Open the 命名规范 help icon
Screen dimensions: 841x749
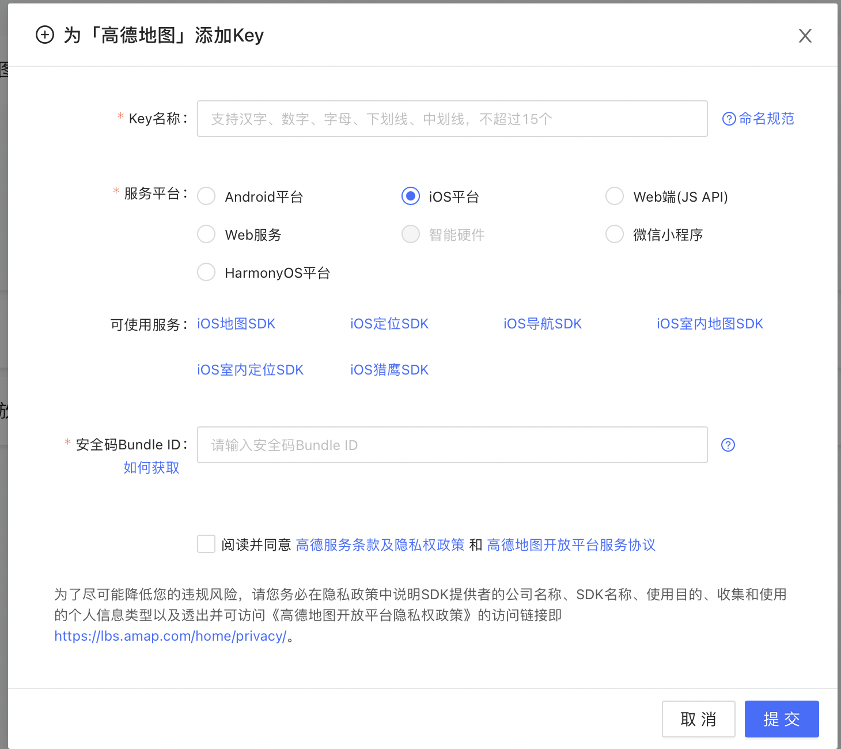729,119
